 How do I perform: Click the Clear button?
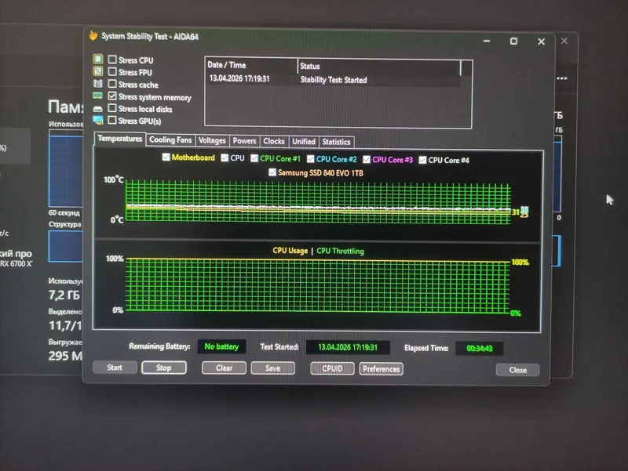pyautogui.click(x=224, y=368)
